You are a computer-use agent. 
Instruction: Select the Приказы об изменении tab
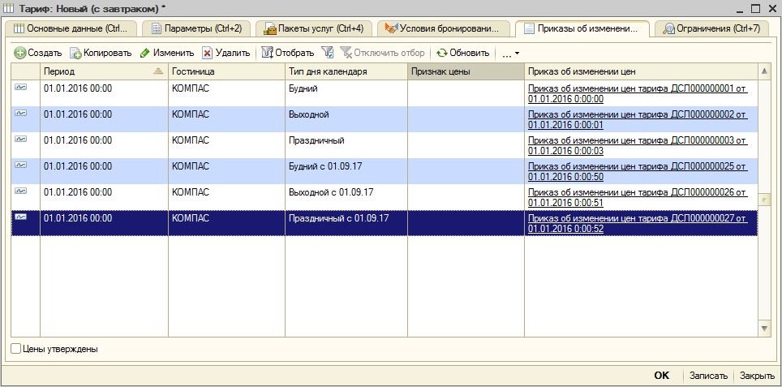coord(582,28)
